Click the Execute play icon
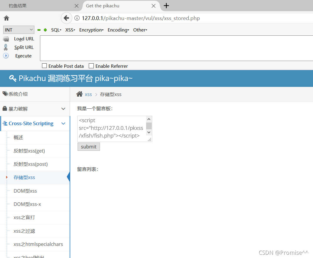The image size is (313, 258). [x=6, y=56]
